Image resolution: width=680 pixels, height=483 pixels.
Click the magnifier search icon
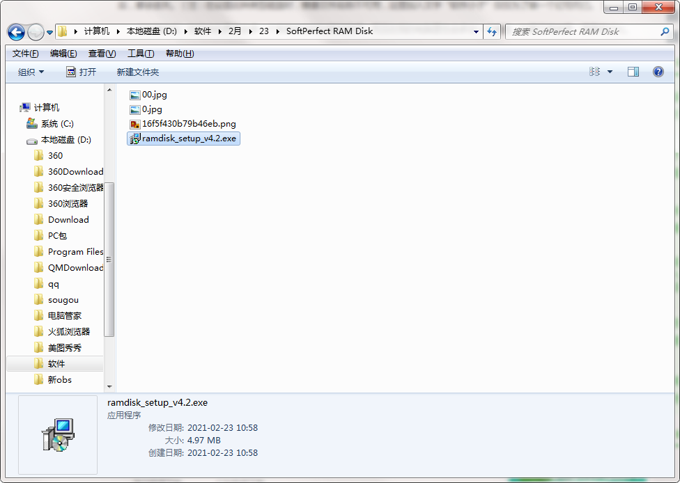665,31
